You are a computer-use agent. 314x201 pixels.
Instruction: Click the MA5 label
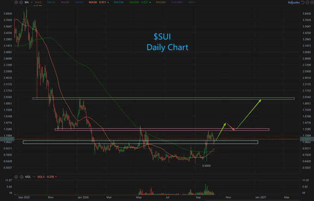point(38,2)
